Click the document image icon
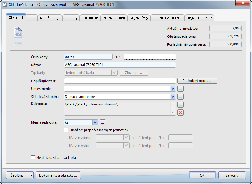 pyautogui.click(x=18, y=33)
